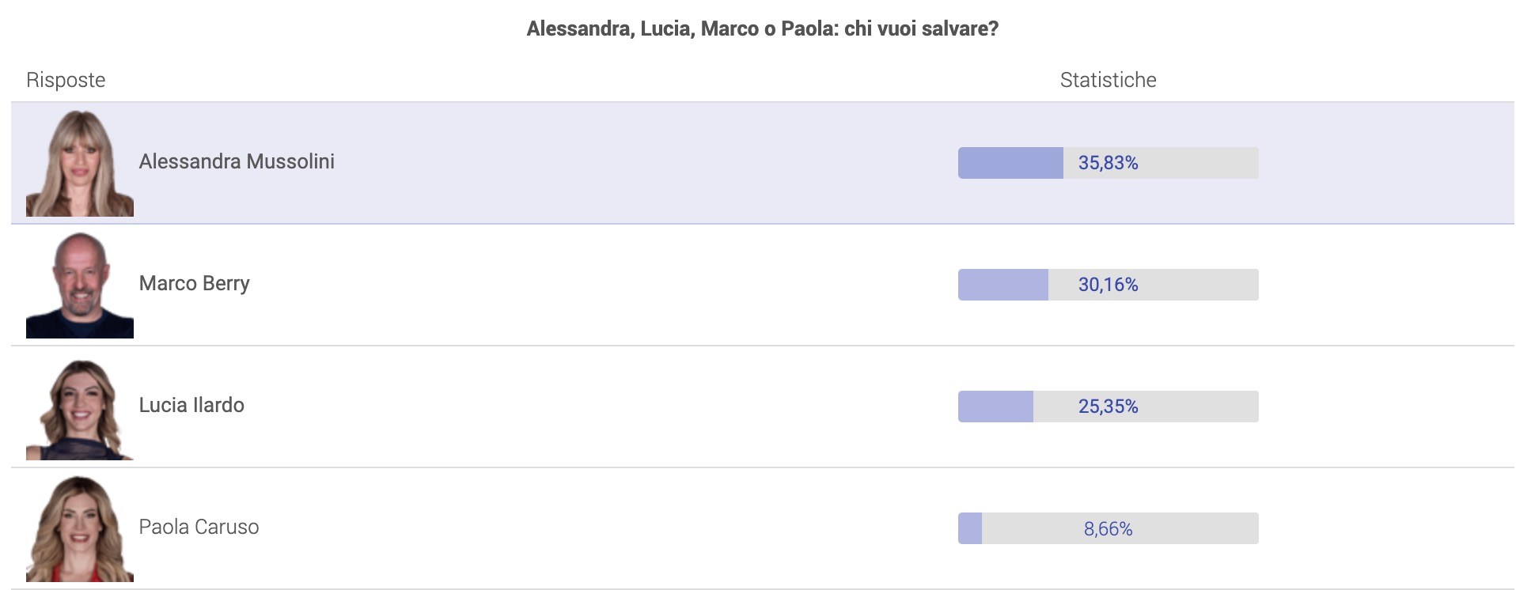
Task: Click the Statistiche column header
Action: [1108, 80]
